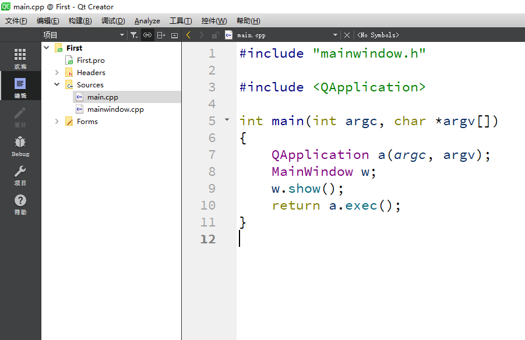
Task: Go back with the yellow arrow
Action: click(189, 35)
